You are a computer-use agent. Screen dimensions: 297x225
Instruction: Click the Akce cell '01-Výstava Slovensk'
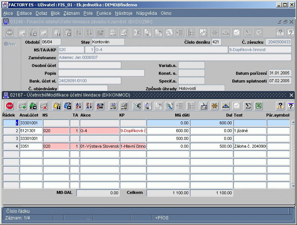(x=99, y=146)
